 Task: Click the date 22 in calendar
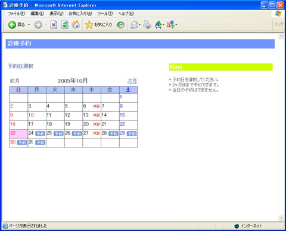tap(122, 124)
